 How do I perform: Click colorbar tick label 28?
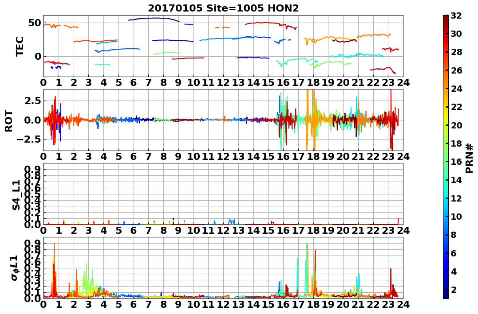click(x=456, y=52)
